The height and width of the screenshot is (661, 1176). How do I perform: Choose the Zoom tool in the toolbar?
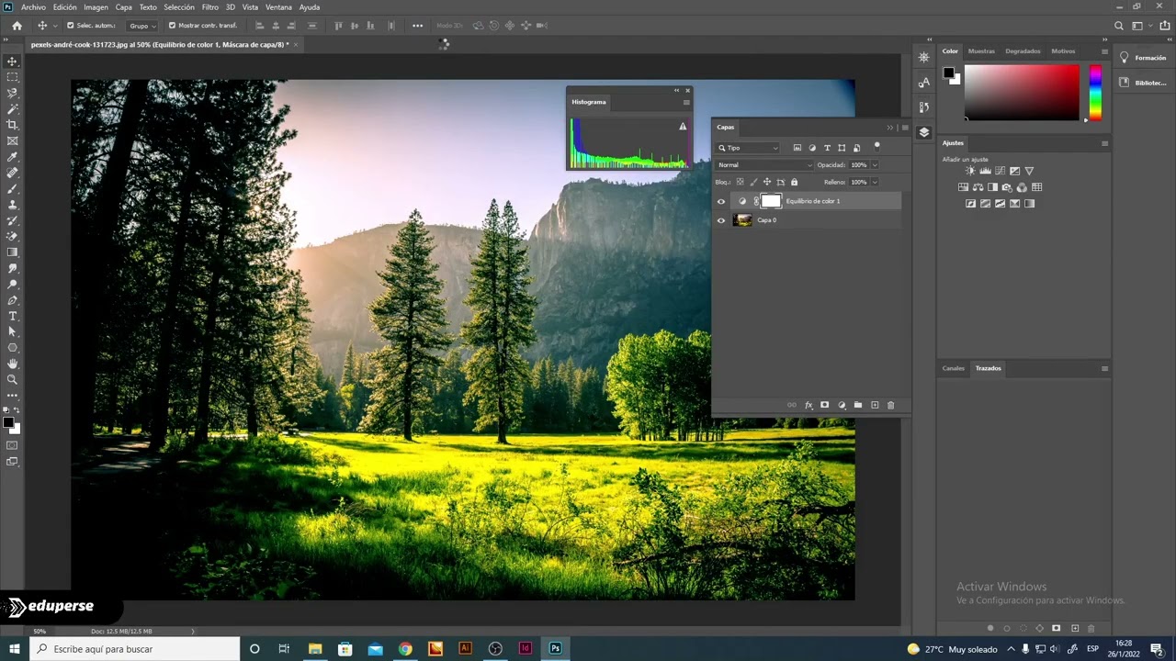(x=12, y=379)
